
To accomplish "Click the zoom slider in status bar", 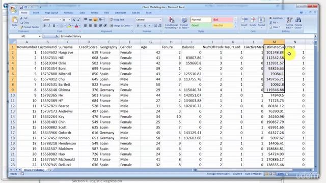I will (300, 174).
